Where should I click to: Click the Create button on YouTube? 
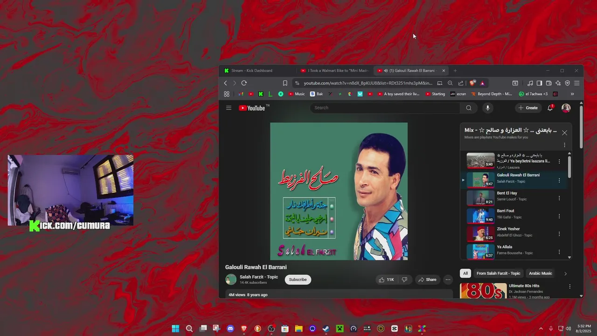point(528,108)
